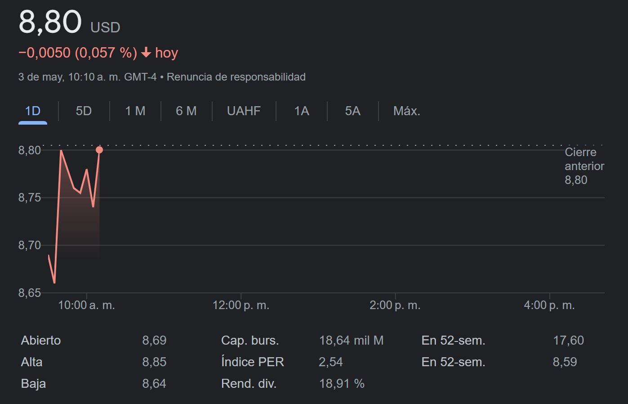The height and width of the screenshot is (404, 628).
Task: Select the 1D time range tab
Action: [x=32, y=111]
